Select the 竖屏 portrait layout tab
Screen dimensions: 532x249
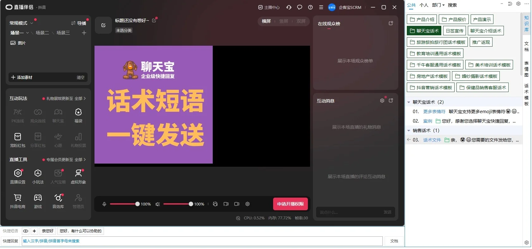pos(284,21)
